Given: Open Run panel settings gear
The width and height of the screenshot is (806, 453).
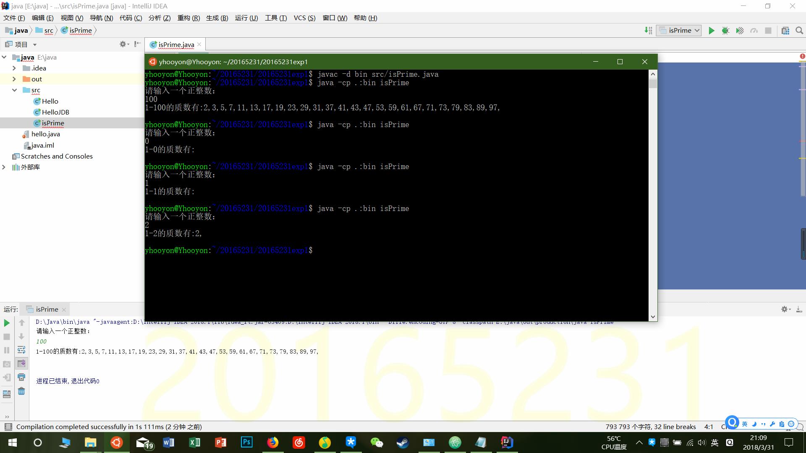Looking at the screenshot, I should click(x=785, y=309).
